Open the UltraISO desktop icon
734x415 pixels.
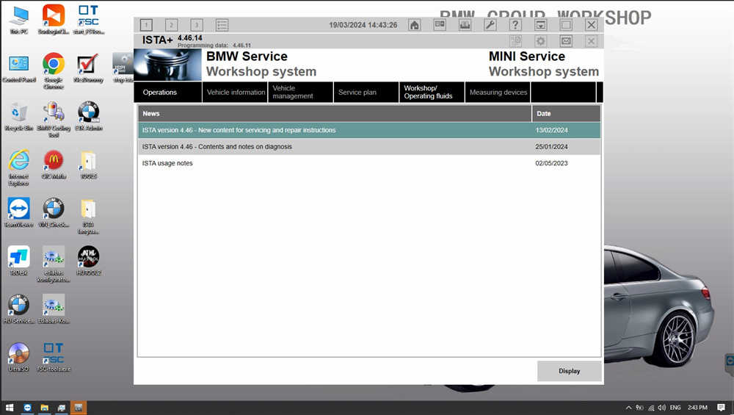(18, 356)
